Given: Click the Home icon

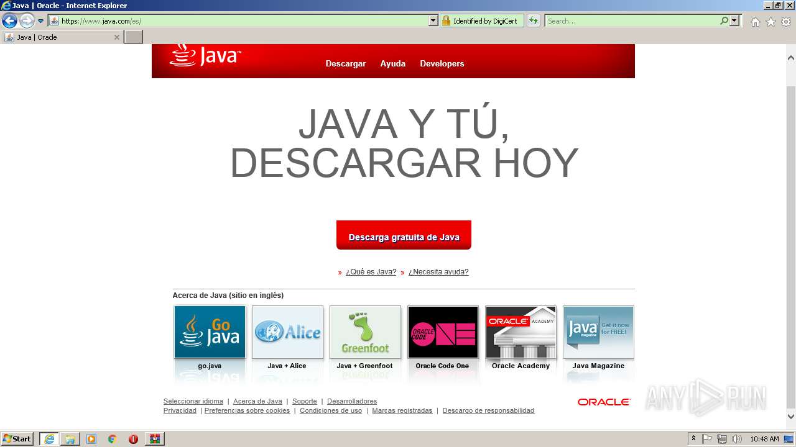Looking at the screenshot, I should [755, 22].
